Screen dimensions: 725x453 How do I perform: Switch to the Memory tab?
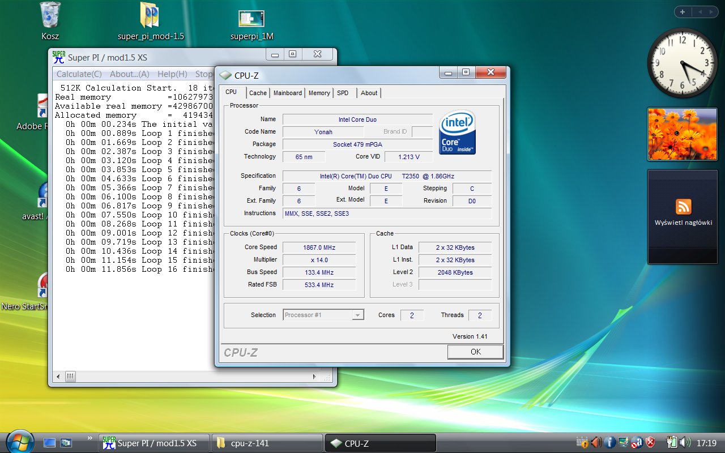click(x=319, y=93)
